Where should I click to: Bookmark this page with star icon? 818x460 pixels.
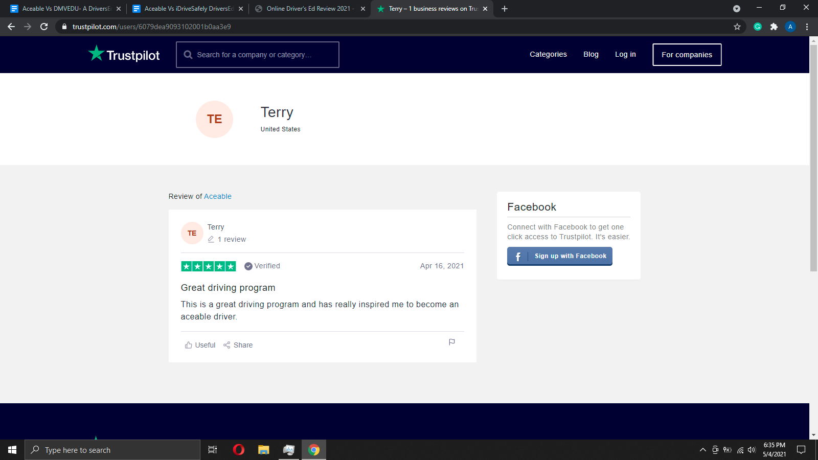pyautogui.click(x=737, y=27)
